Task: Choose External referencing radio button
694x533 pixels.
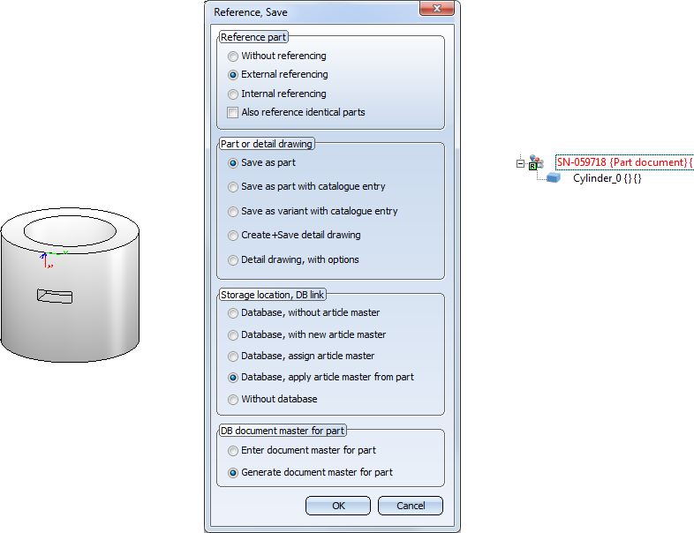Action: 233,75
